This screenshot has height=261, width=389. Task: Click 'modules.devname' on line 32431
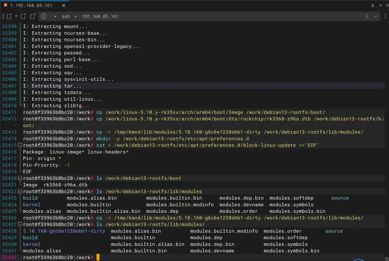point(212,251)
